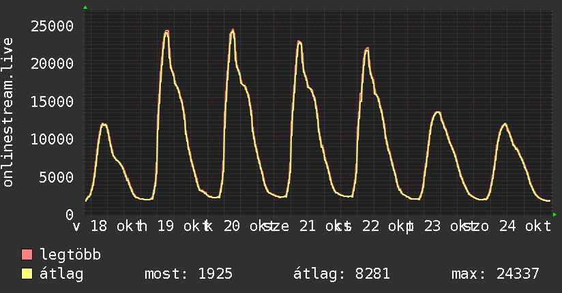Click the 20 okt peak on the graph
This screenshot has width=562, height=293.
click(x=233, y=31)
